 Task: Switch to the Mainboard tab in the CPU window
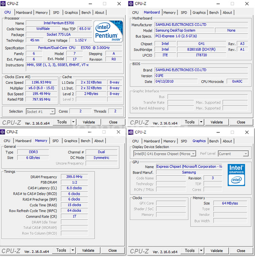(x=24, y=13)
